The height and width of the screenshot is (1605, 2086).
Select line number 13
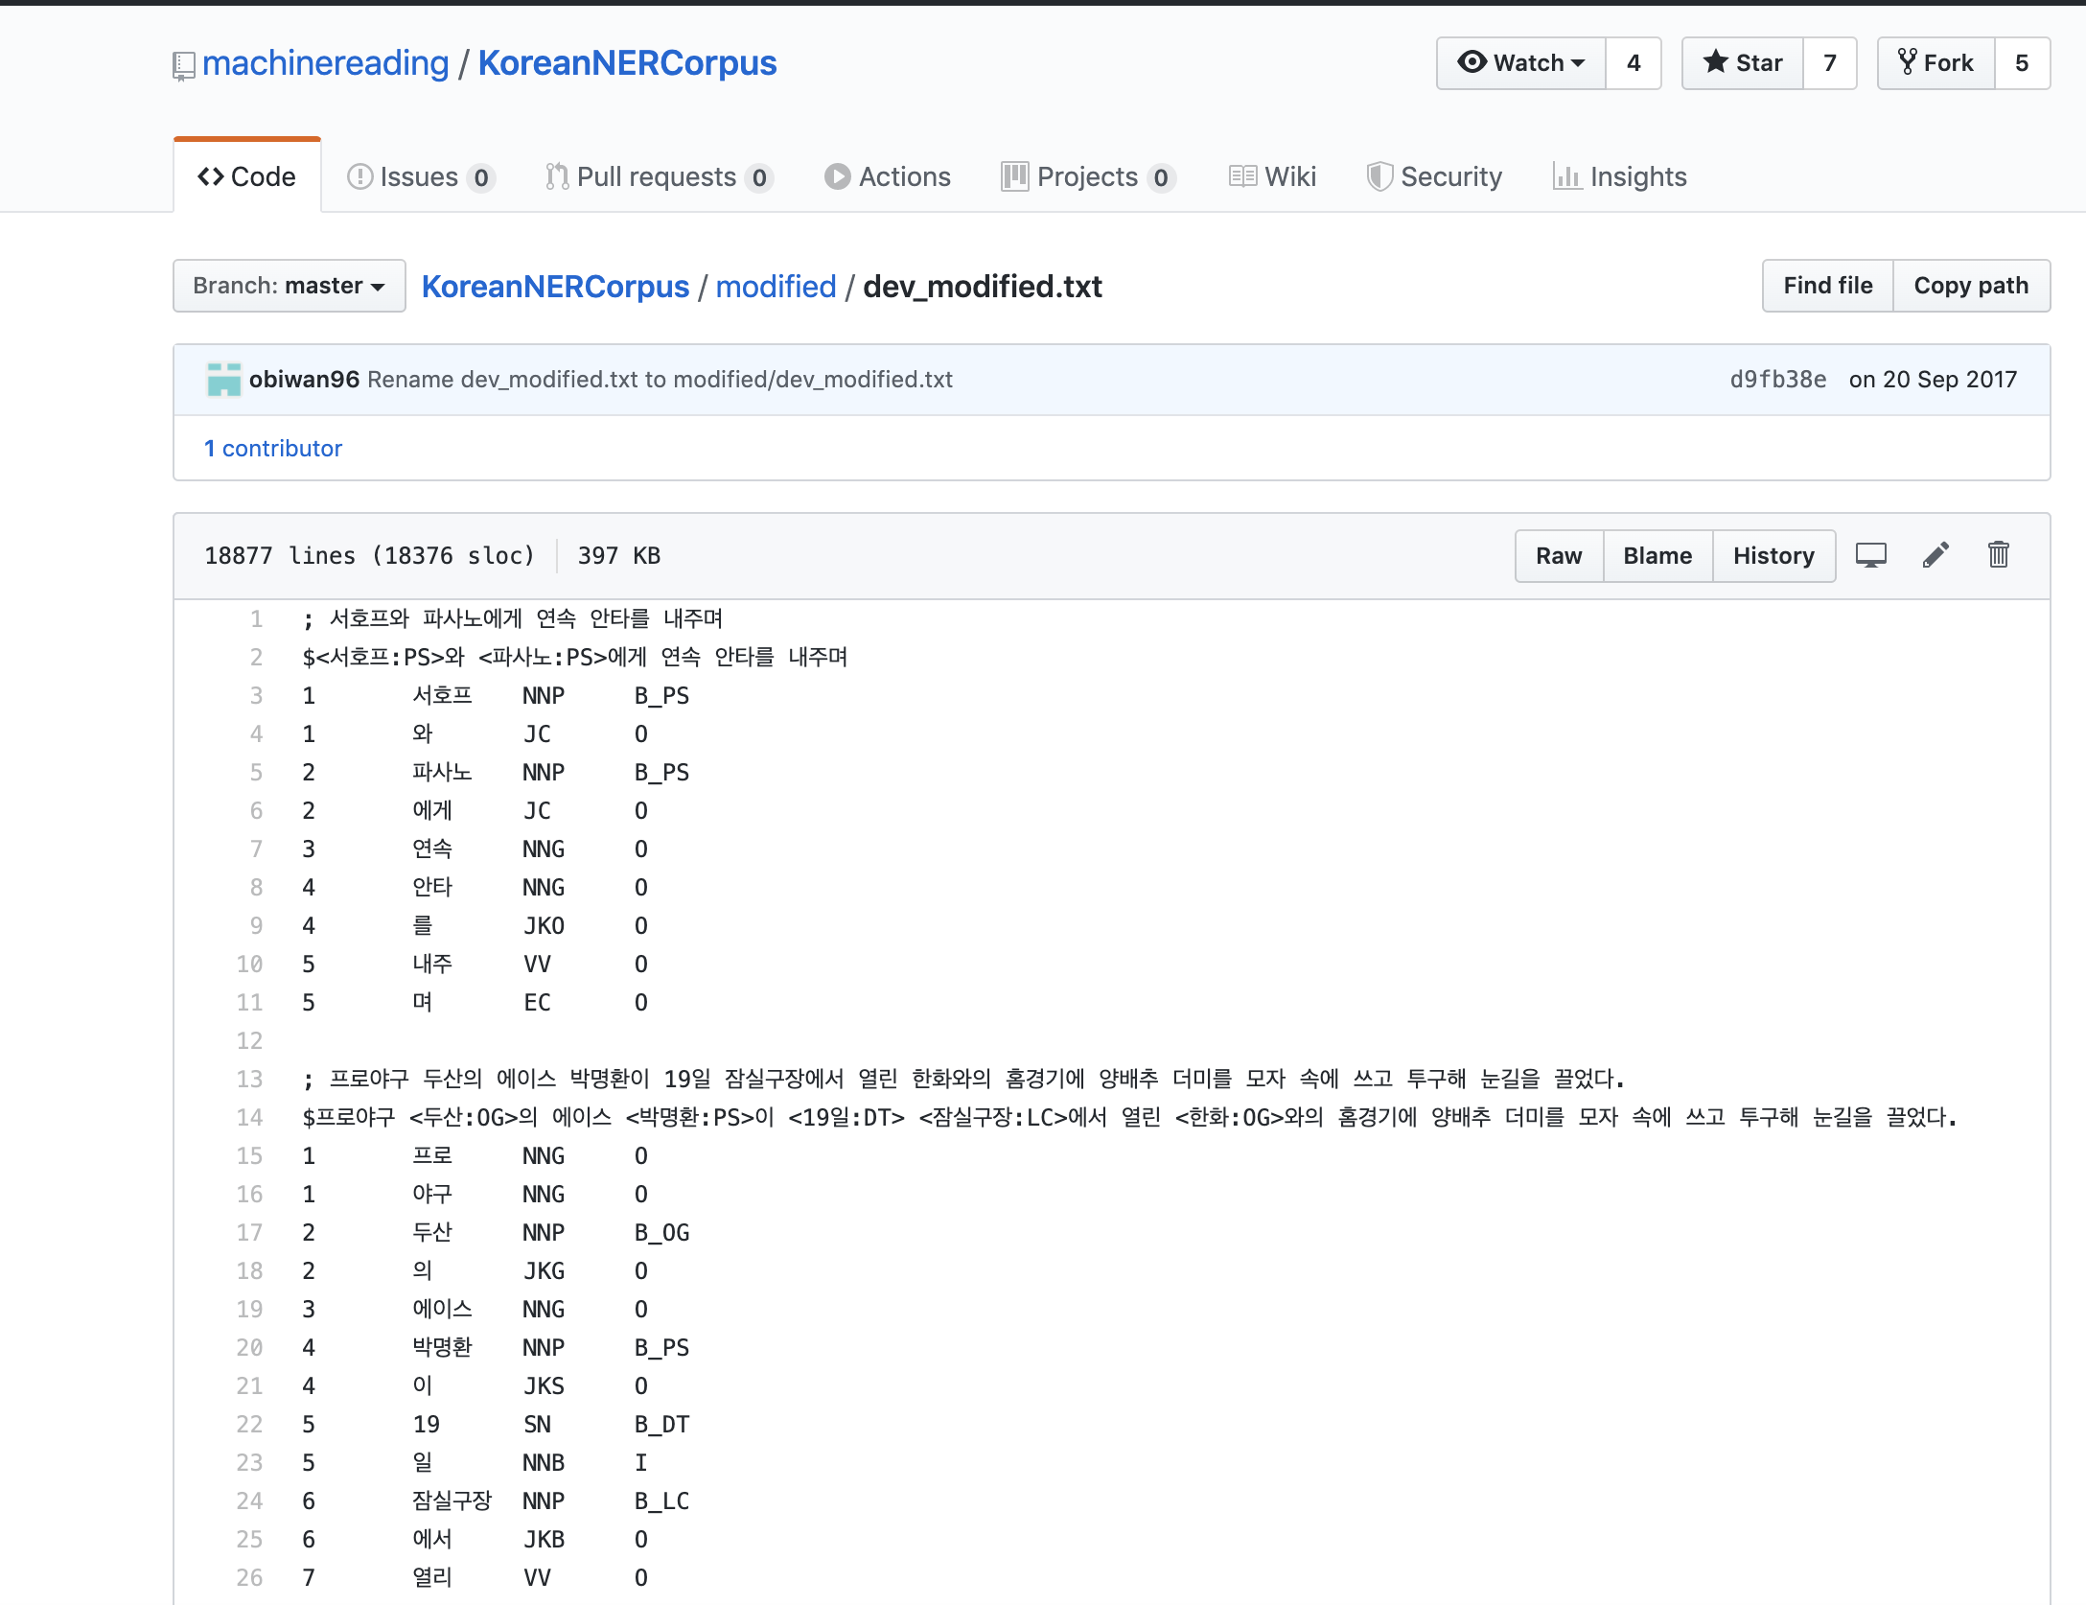(x=249, y=1079)
